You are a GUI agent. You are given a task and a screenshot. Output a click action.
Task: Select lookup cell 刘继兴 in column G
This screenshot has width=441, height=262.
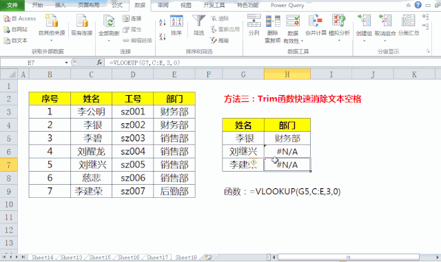(x=243, y=152)
